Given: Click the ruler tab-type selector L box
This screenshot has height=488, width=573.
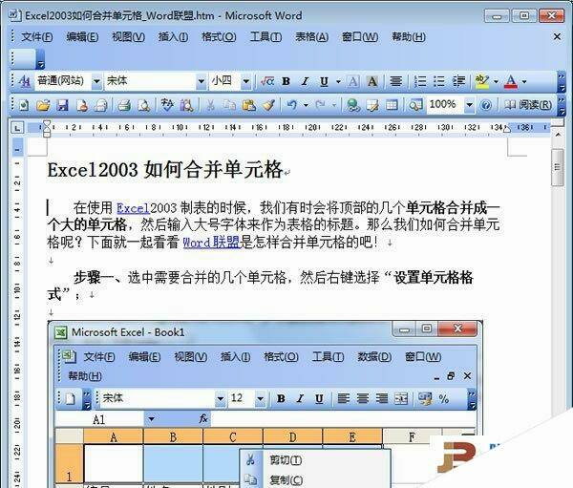Looking at the screenshot, I should [17, 128].
